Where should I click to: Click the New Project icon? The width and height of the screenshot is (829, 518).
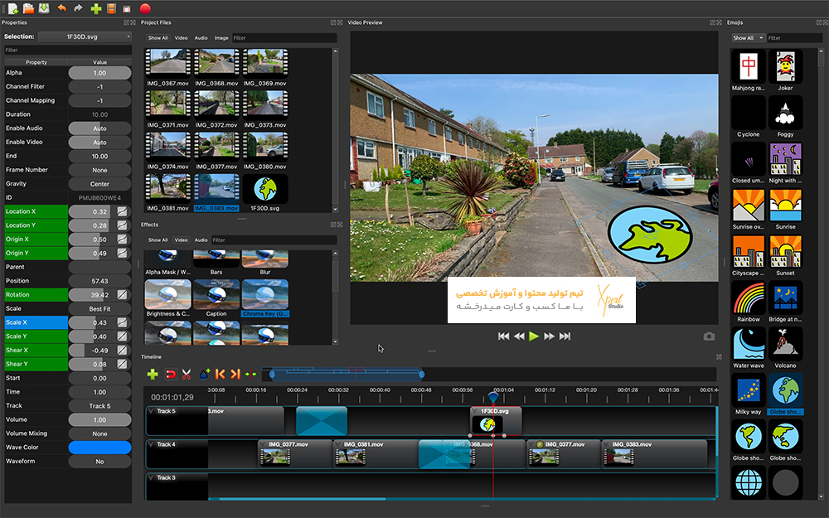[x=12, y=8]
